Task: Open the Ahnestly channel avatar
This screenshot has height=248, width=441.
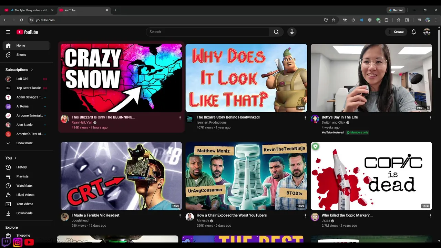Action: (190, 217)
